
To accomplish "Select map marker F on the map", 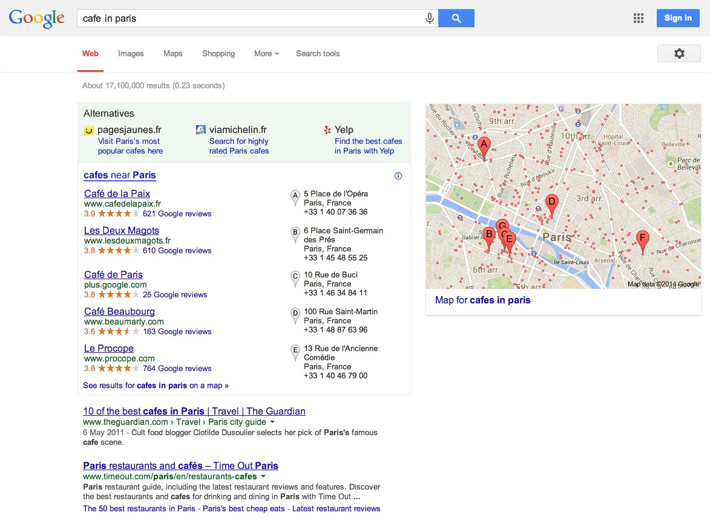I will click(642, 240).
